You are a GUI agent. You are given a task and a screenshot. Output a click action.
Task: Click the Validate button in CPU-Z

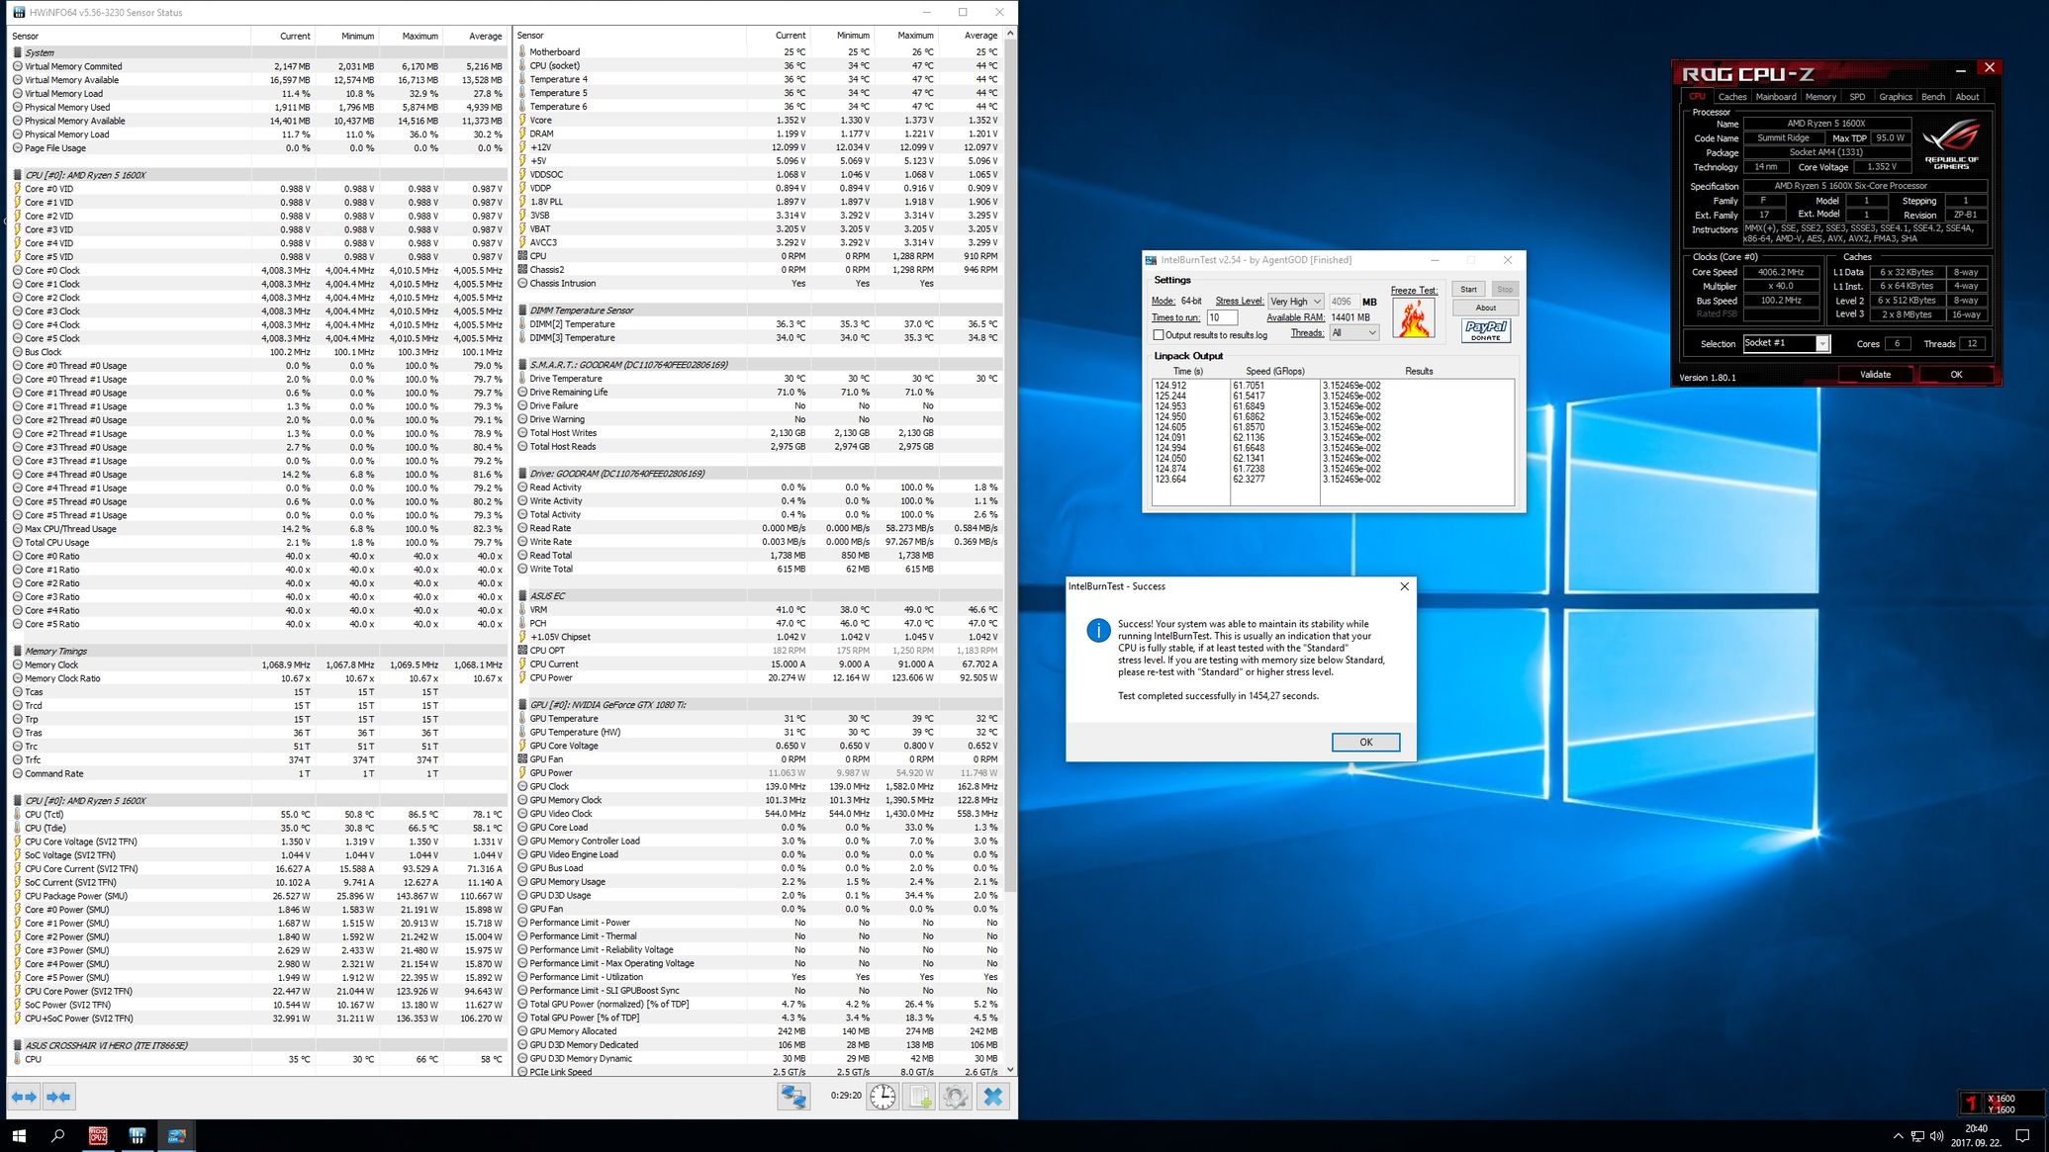pos(1875,375)
